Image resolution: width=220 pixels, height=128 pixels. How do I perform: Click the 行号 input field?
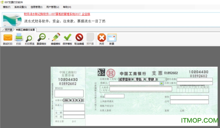pyautogui.click(x=189, y=102)
